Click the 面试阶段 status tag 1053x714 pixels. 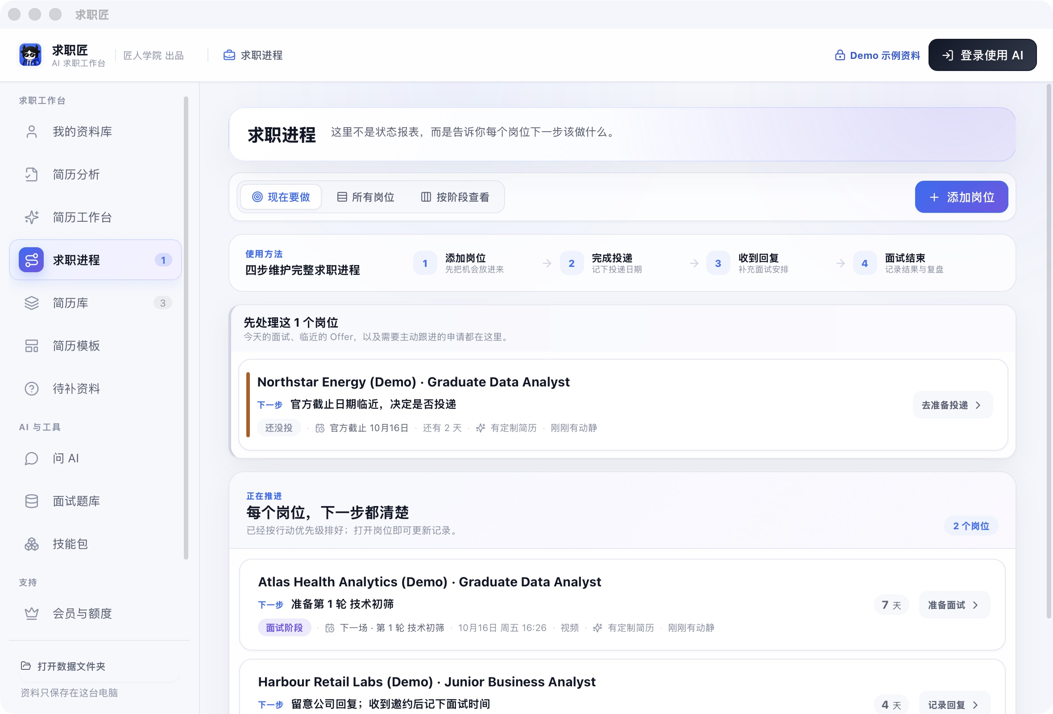click(284, 628)
